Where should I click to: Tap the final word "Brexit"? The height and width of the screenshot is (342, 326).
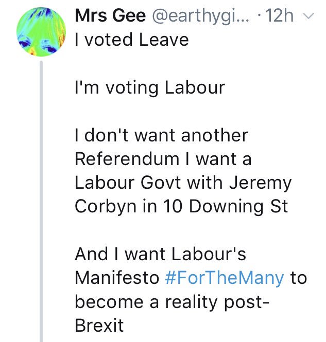[100, 325]
